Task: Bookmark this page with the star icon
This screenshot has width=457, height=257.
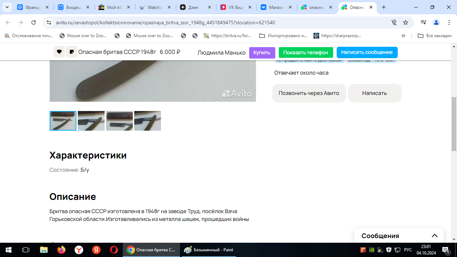Action: 406,22
